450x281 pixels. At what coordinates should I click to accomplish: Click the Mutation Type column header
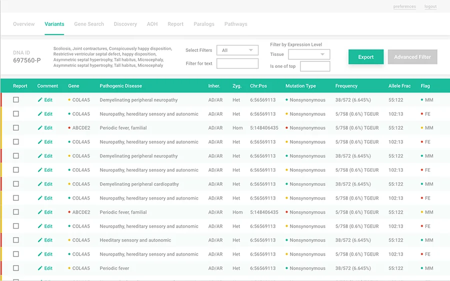point(300,86)
